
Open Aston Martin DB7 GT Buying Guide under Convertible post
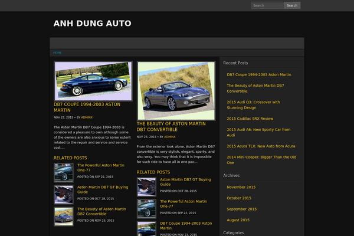coord(185,182)
